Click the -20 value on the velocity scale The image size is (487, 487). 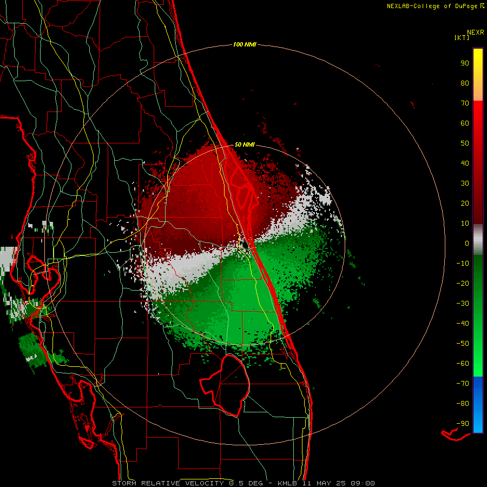click(463, 283)
